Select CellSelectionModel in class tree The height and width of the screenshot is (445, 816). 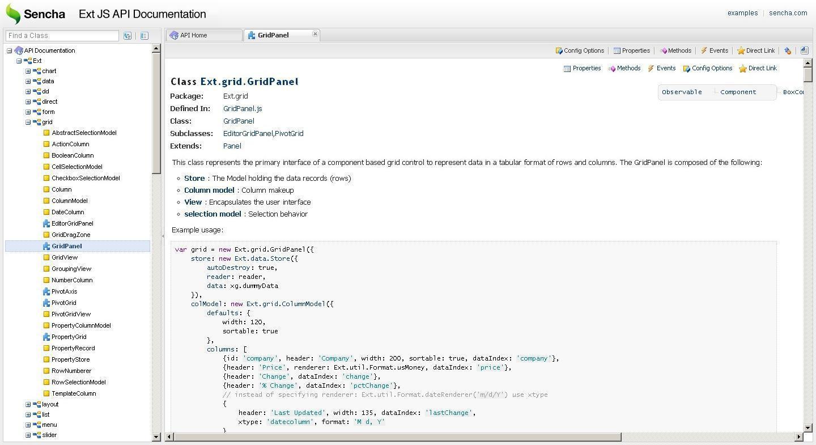tap(77, 167)
